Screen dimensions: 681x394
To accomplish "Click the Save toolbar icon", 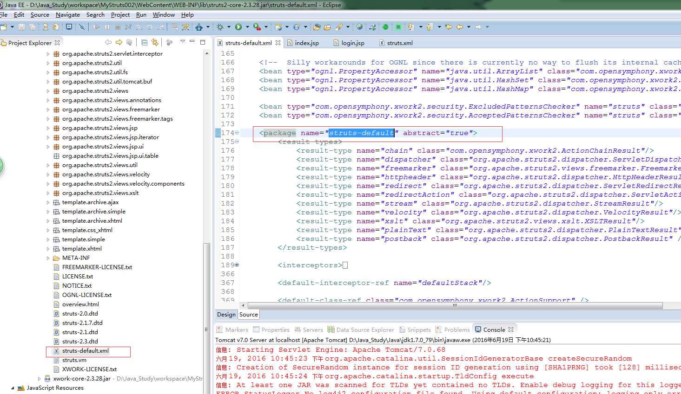I will (21, 27).
